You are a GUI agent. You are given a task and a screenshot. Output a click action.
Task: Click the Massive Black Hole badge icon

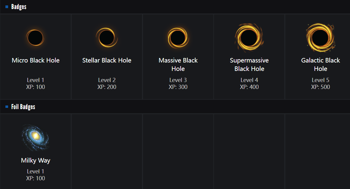pos(178,38)
